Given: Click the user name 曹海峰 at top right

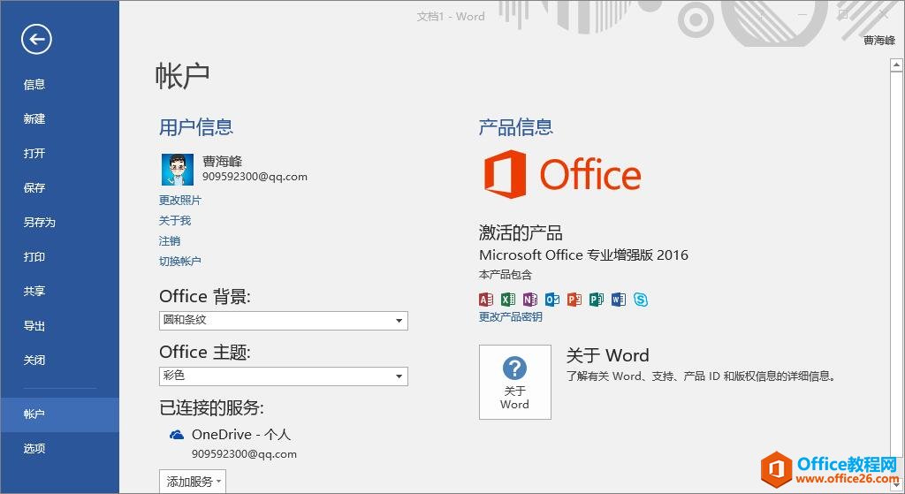Looking at the screenshot, I should coord(879,41).
